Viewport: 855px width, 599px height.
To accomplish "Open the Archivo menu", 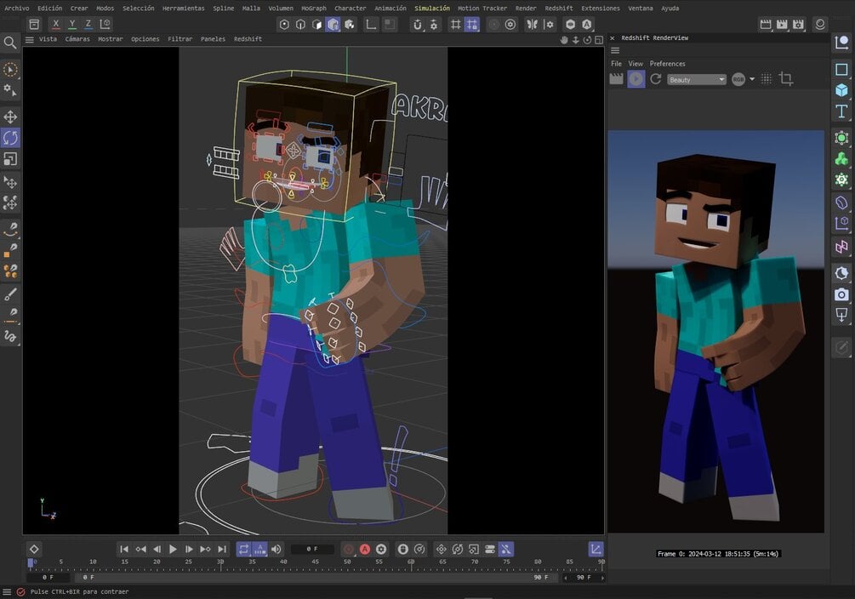I will (x=17, y=9).
